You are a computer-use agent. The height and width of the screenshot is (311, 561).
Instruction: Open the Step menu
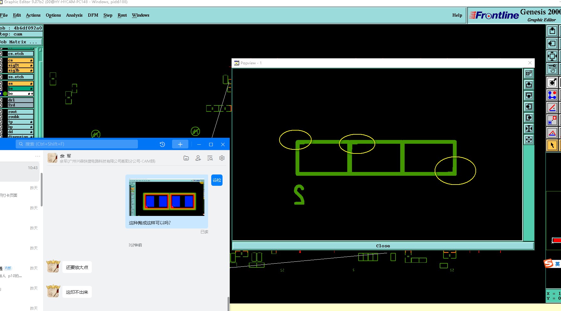108,15
